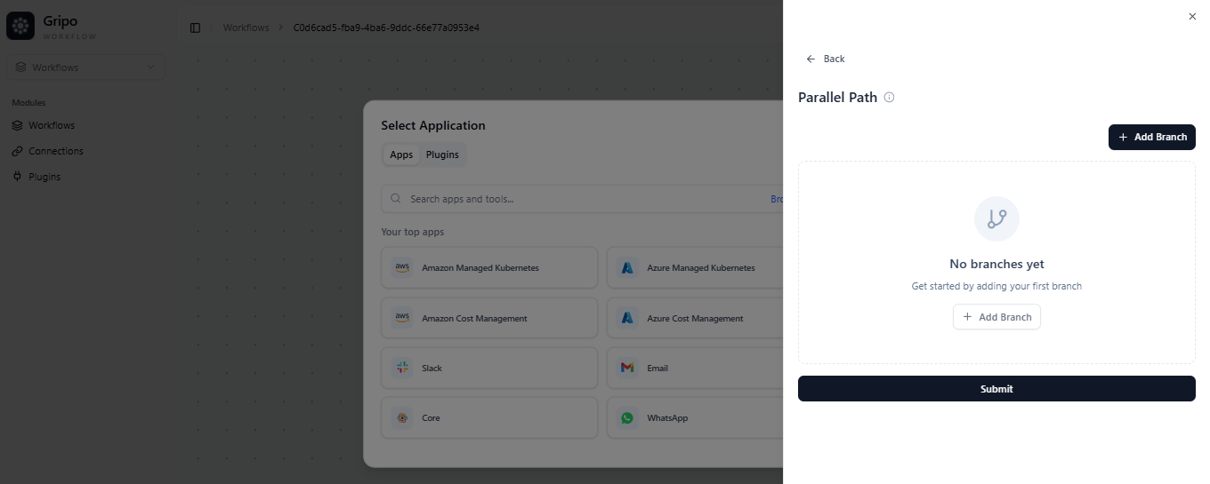Toggle the sidebar panel icon

196,28
